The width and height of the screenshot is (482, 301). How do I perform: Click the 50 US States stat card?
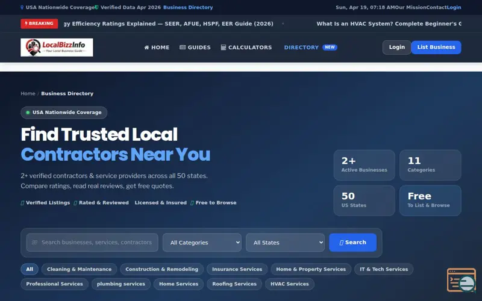[x=365, y=200]
